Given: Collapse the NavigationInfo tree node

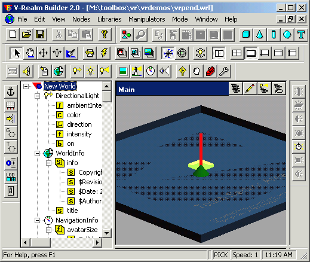Looking at the screenshot, I should click(x=37, y=220).
